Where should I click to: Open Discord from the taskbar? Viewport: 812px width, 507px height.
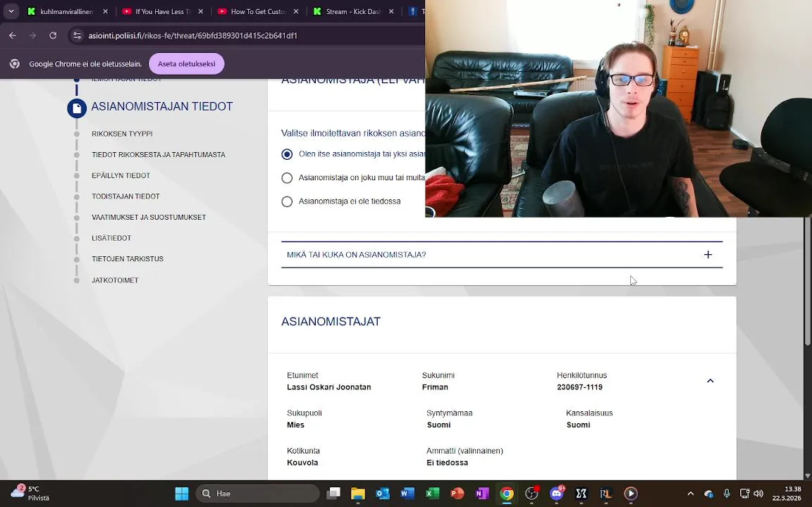tap(557, 494)
